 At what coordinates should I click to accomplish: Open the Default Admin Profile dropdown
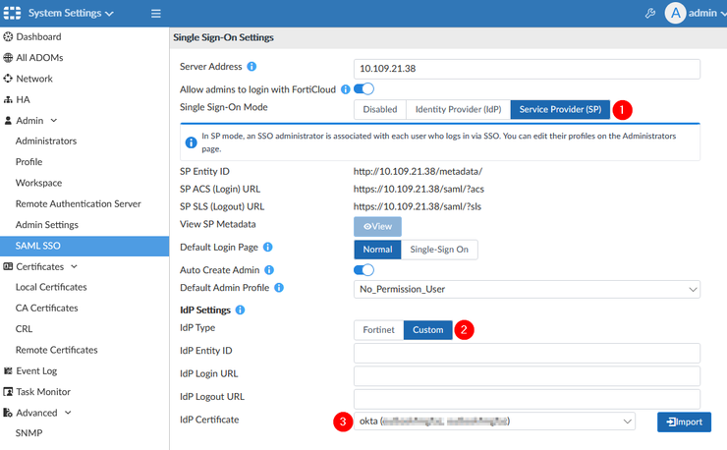pos(527,289)
